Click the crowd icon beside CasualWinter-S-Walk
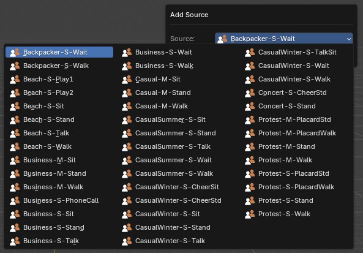The image size is (363, 253). pyautogui.click(x=250, y=79)
